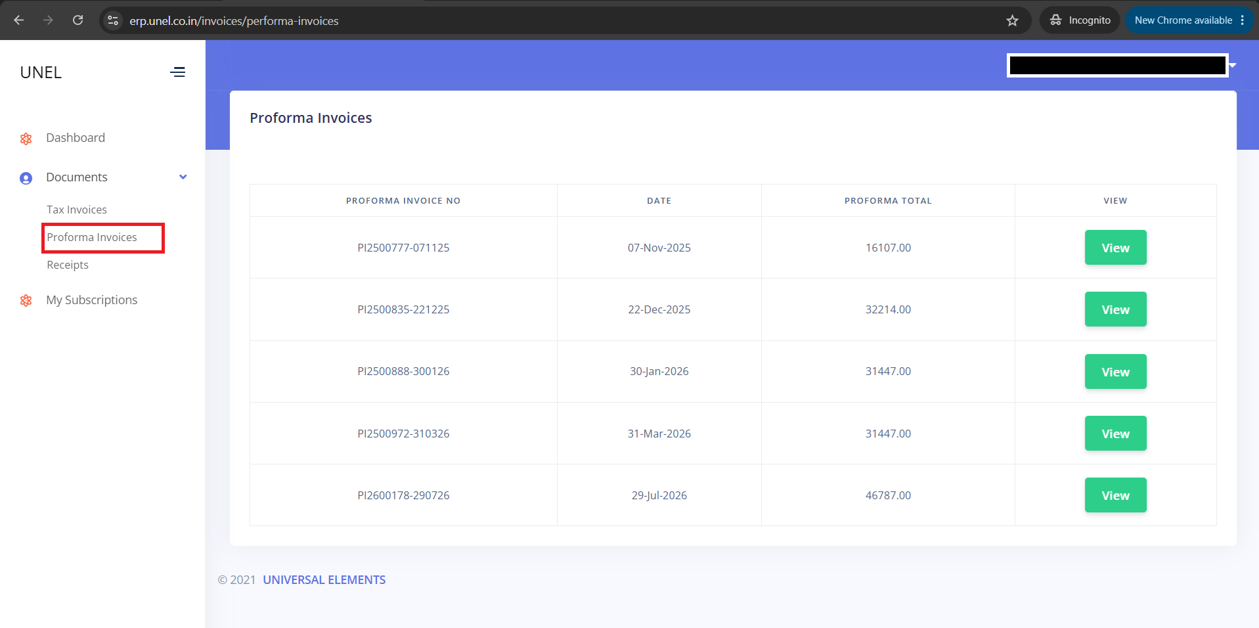Click the Dashboard atom icon

(x=26, y=139)
